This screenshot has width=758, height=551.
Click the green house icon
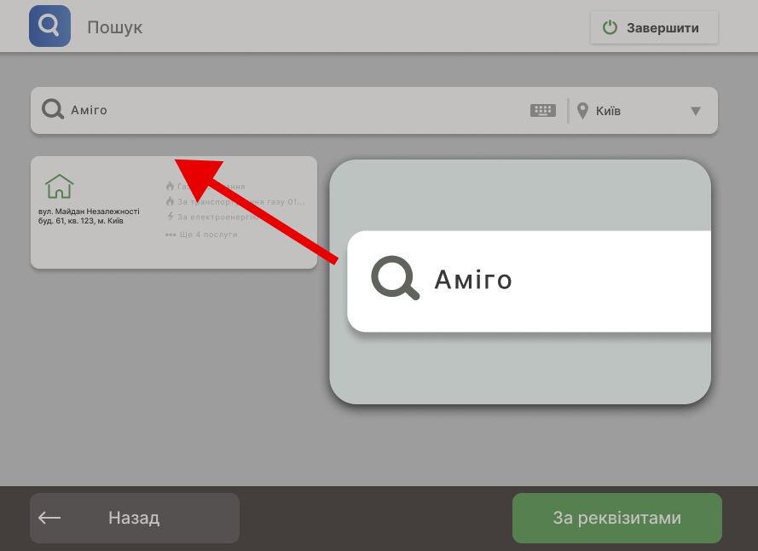point(60,186)
